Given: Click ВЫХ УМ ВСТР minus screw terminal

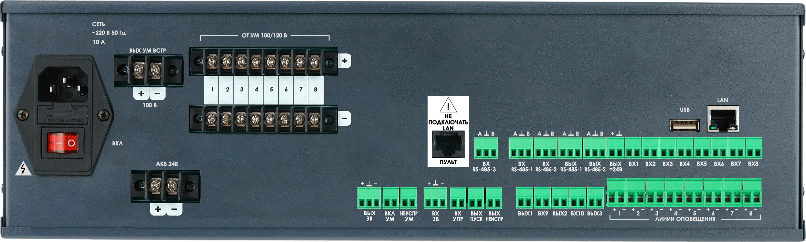Looking at the screenshot, I should click(156, 69).
